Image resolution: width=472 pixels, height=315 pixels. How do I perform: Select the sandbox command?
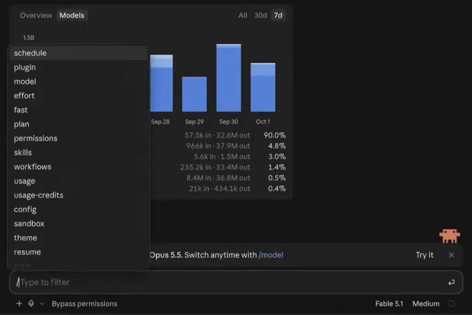[77, 223]
